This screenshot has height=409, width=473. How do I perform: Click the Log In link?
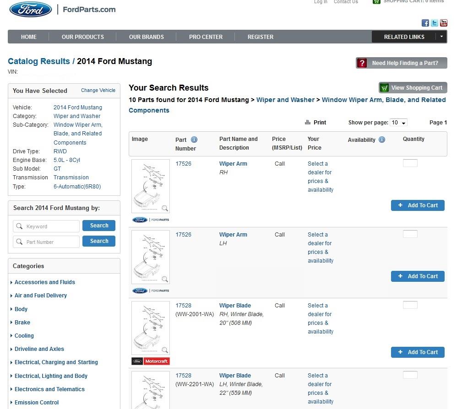coord(321,2)
